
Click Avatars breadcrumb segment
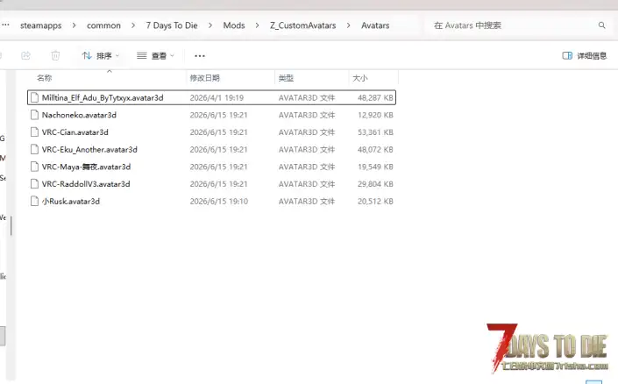(x=375, y=25)
